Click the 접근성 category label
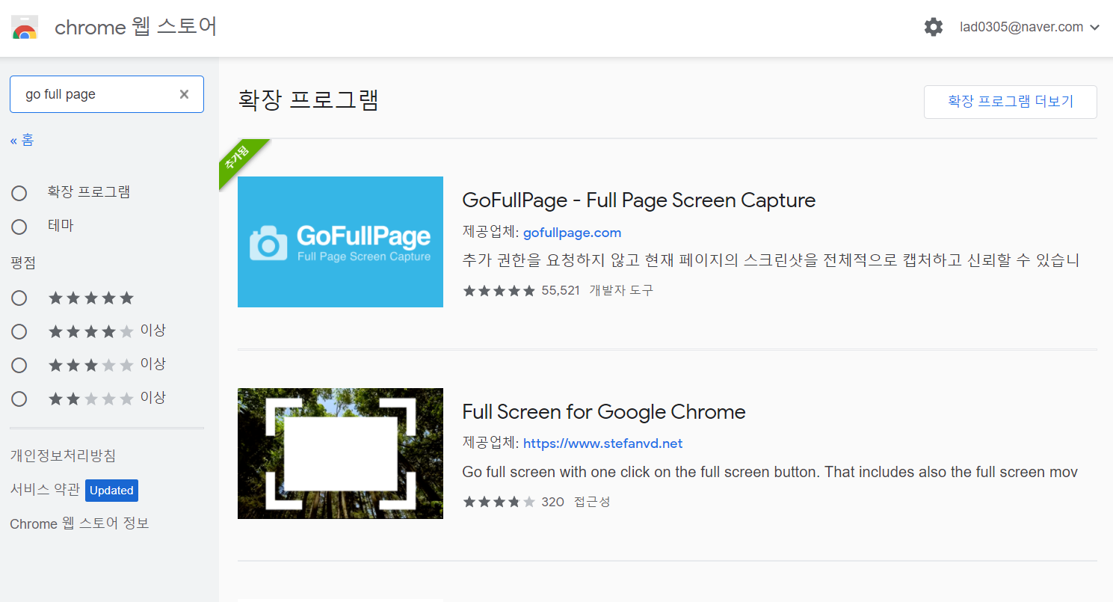This screenshot has height=602, width=1113. [x=592, y=502]
